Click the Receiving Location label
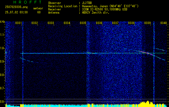This screenshot has width=169, height=107. pyautogui.click(x=63, y=6)
